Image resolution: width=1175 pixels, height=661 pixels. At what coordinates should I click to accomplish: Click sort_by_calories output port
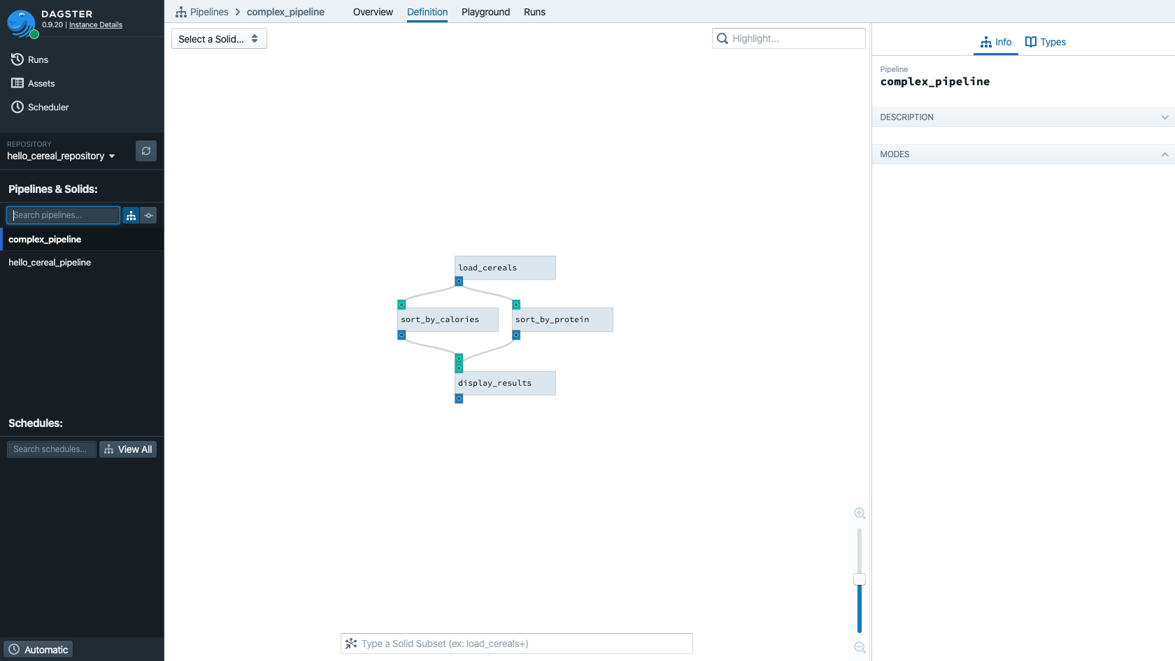401,335
